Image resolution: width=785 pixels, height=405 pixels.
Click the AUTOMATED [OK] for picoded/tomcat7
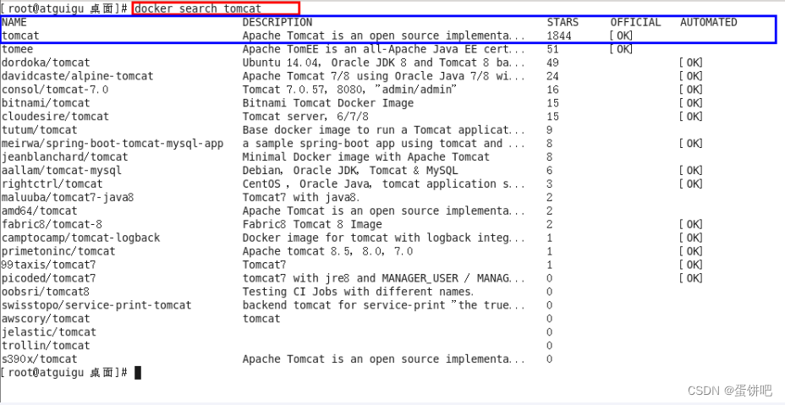click(x=691, y=279)
